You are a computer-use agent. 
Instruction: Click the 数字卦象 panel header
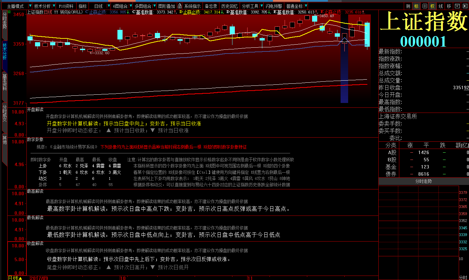coord(35,140)
